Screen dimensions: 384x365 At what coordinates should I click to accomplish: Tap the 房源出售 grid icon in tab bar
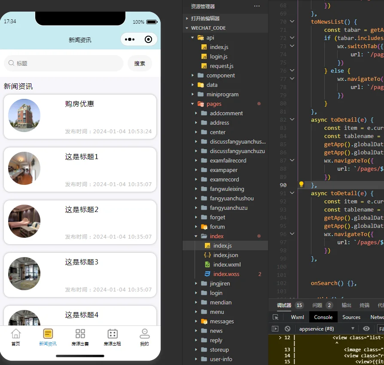tap(80, 333)
